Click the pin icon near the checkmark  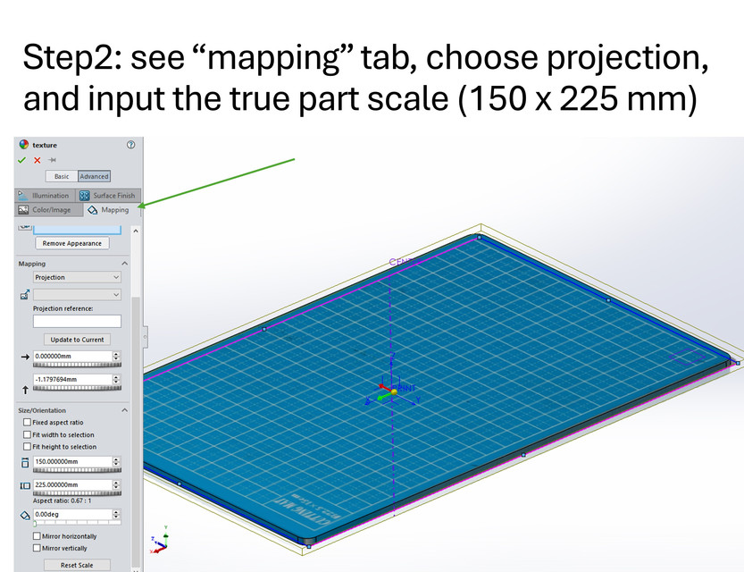53,159
